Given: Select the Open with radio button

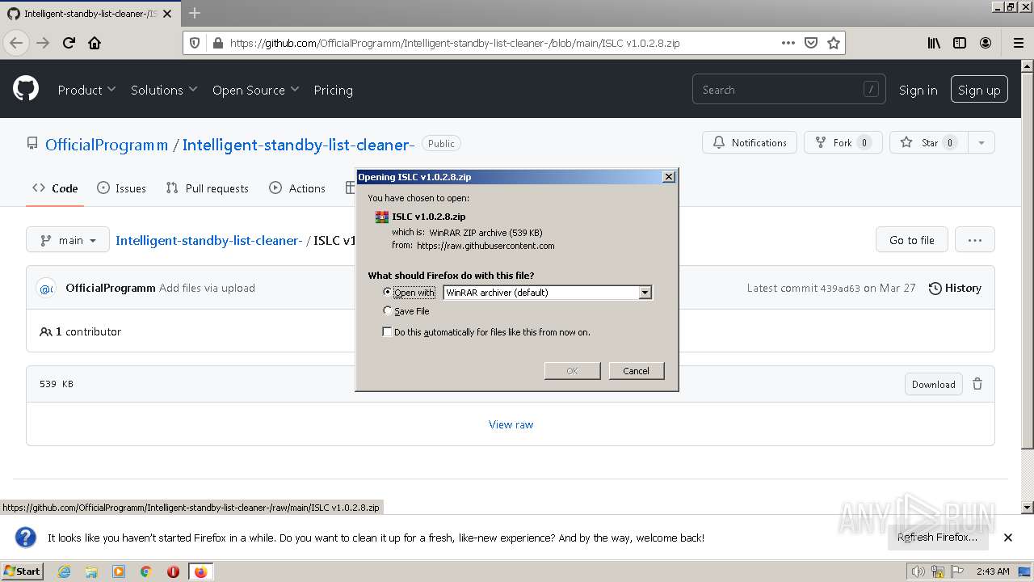Looking at the screenshot, I should tap(388, 292).
